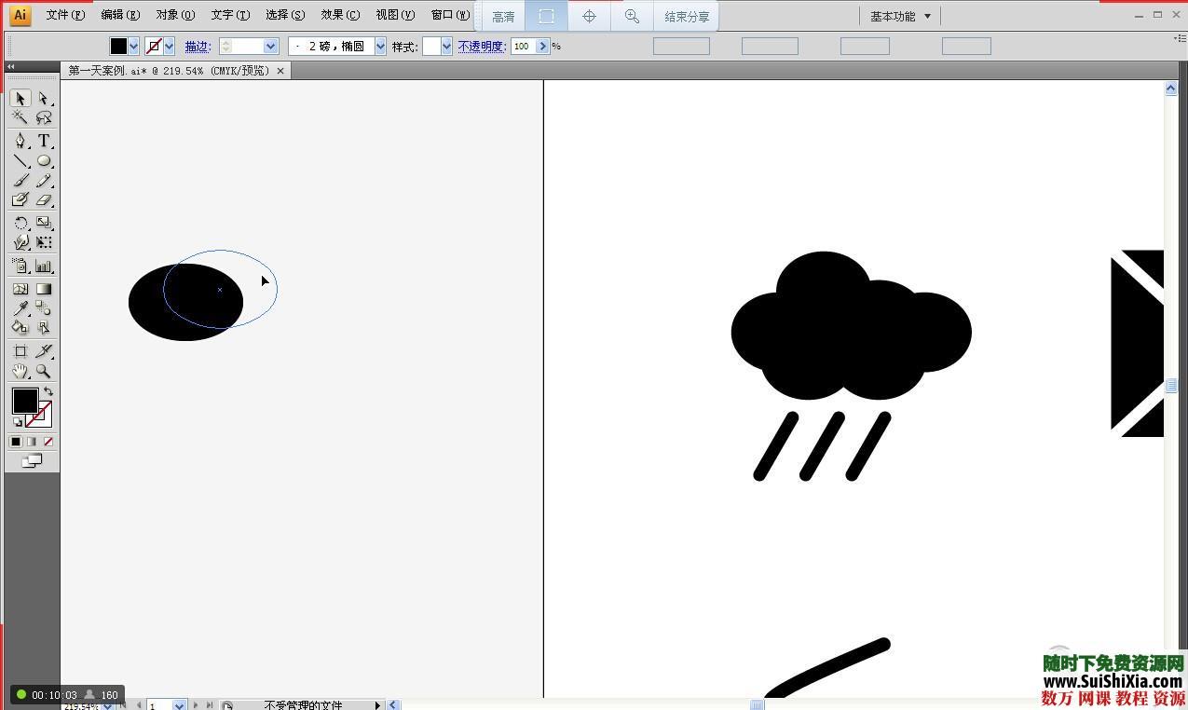
Task: Open the 不透明度 opacity panel link
Action: (x=482, y=47)
